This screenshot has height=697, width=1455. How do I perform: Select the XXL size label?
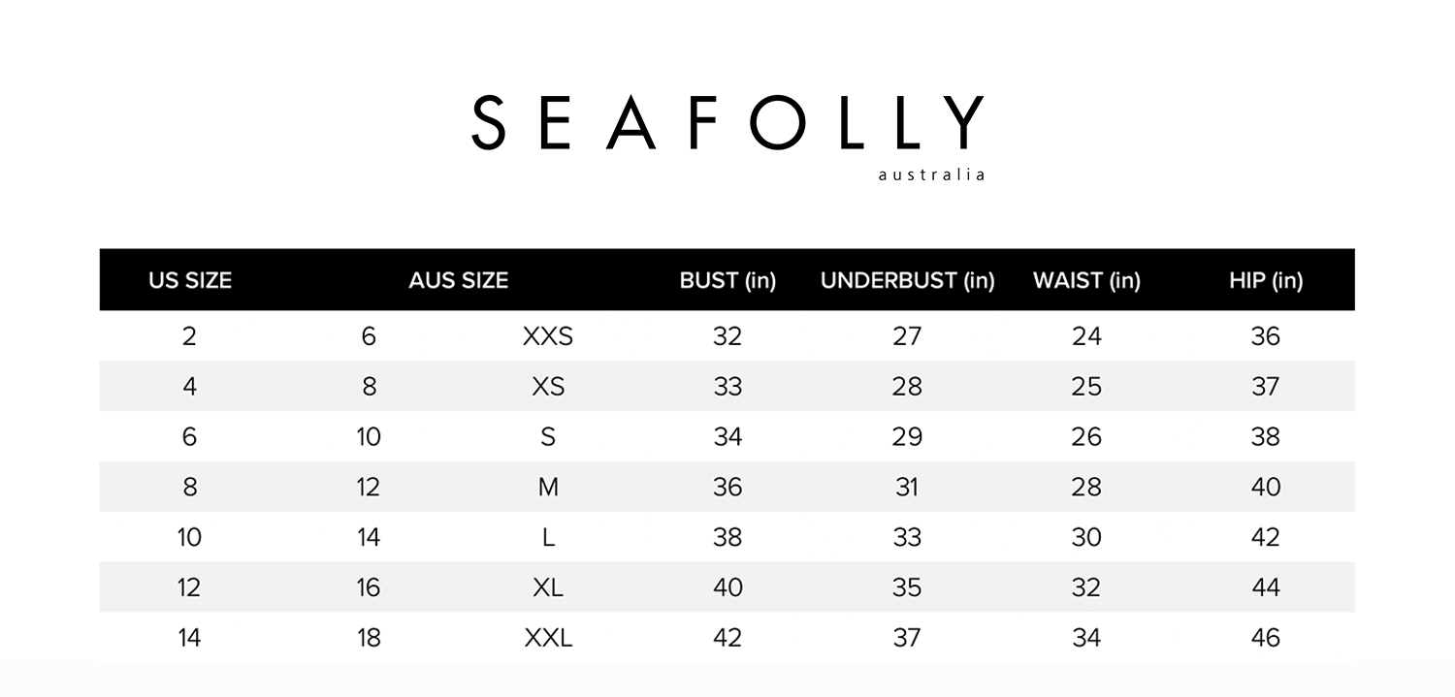pos(548,639)
